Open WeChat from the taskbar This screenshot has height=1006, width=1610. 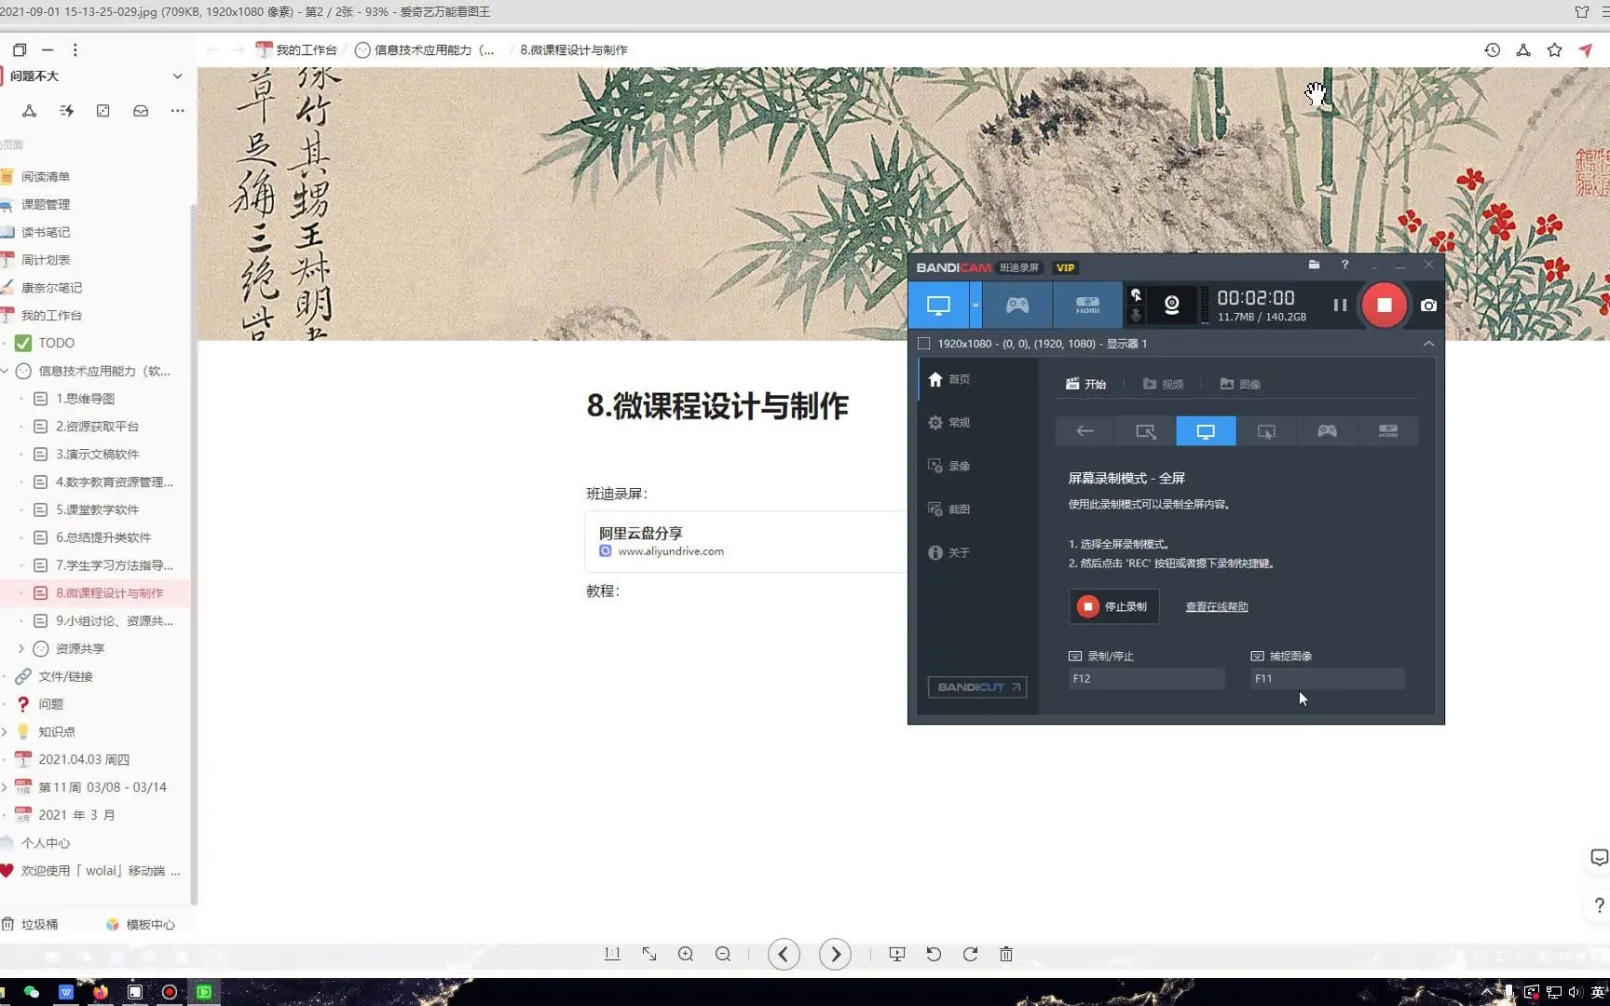pos(32,992)
